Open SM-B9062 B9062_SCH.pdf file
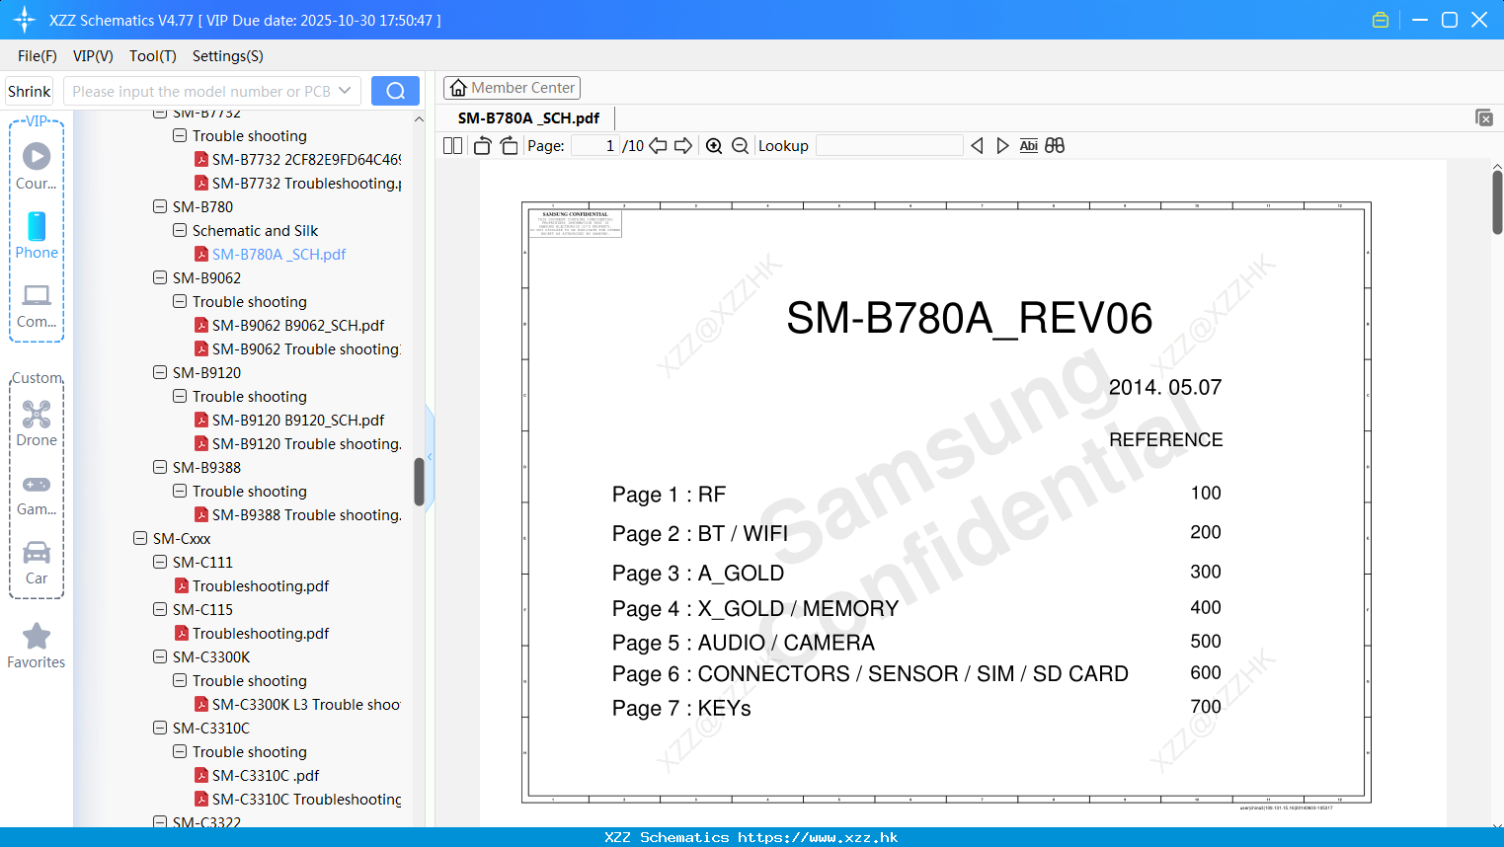Image resolution: width=1504 pixels, height=847 pixels. 289,325
